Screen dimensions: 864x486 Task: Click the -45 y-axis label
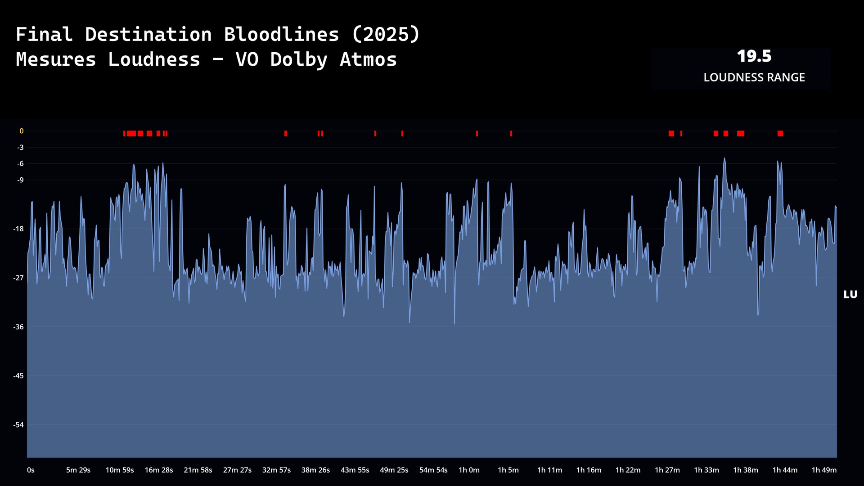(18, 376)
